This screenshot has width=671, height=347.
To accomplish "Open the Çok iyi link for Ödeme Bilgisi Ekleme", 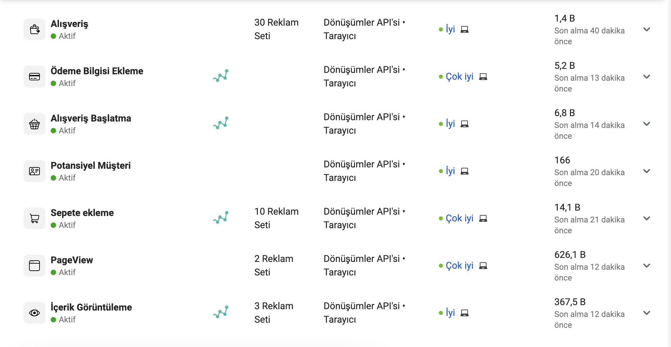I will coord(459,77).
